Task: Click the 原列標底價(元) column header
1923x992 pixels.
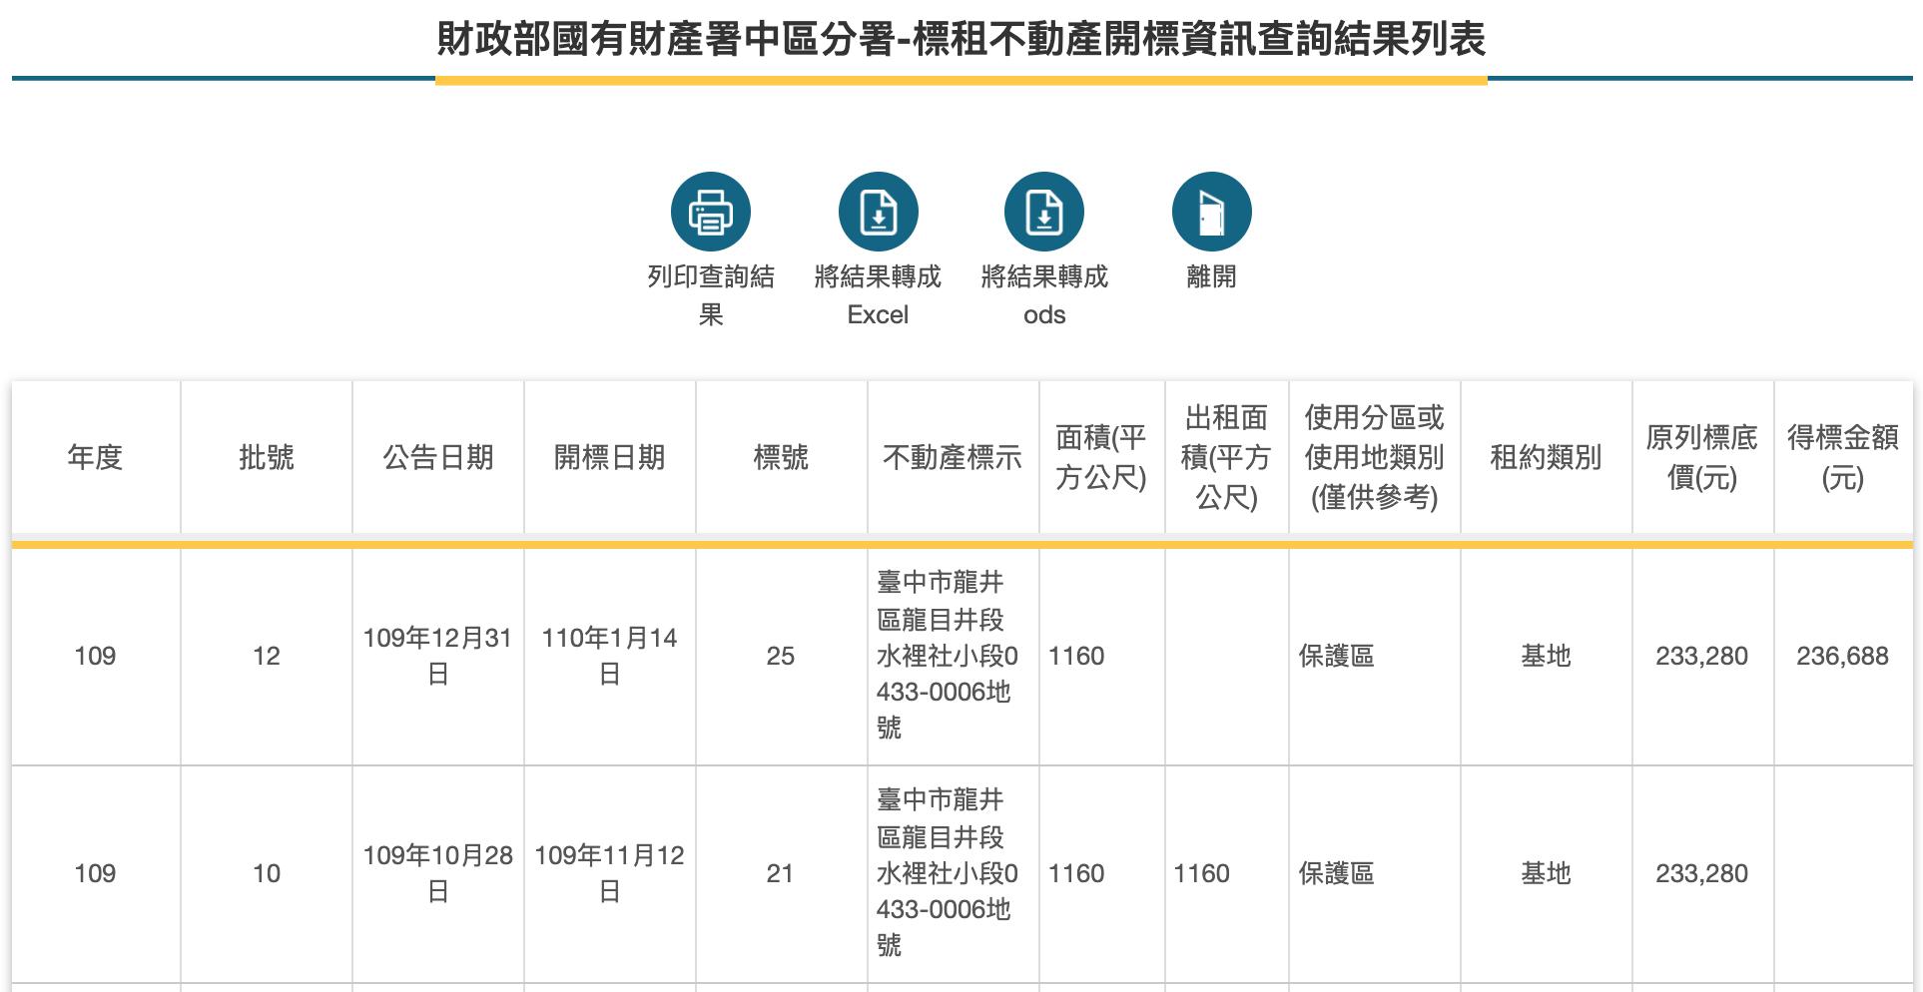Action: (x=1702, y=457)
